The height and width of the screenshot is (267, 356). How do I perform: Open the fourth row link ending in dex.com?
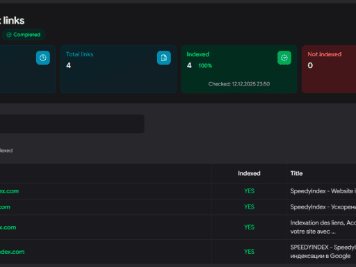12,252
